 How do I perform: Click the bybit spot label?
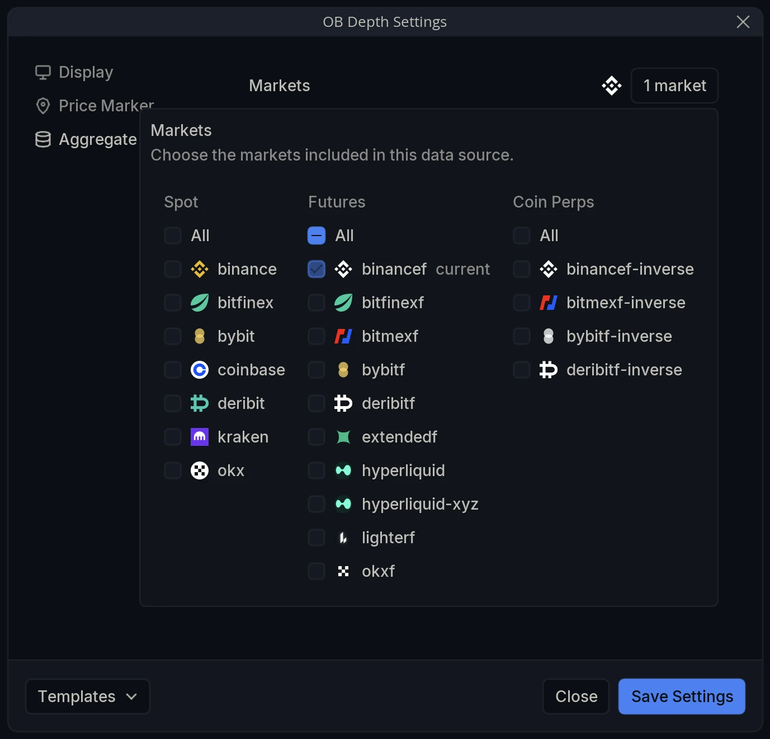point(236,336)
